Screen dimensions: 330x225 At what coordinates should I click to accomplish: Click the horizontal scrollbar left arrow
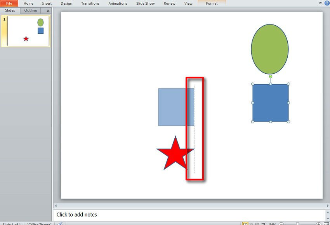(56, 206)
